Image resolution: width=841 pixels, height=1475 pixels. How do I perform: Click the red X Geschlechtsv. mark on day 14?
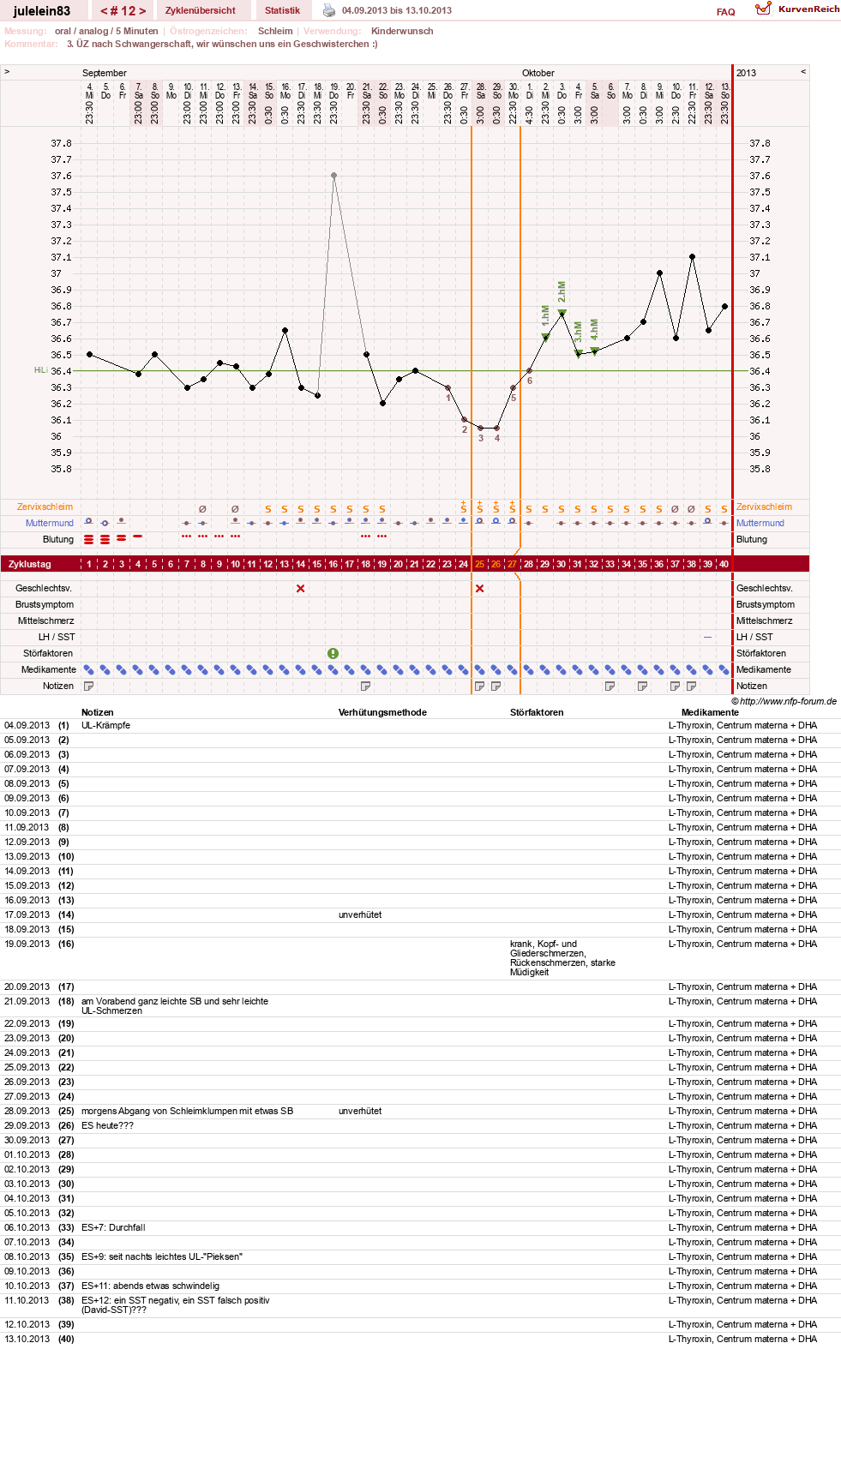[x=301, y=588]
